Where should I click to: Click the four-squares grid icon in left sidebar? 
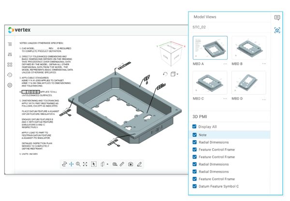pyautogui.click(x=10, y=65)
